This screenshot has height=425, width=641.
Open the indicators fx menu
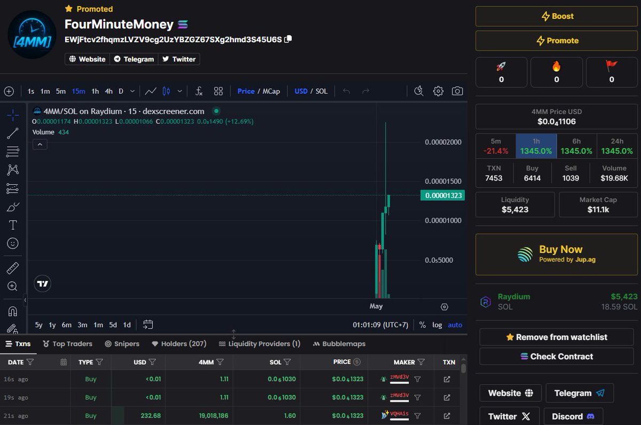coord(199,91)
